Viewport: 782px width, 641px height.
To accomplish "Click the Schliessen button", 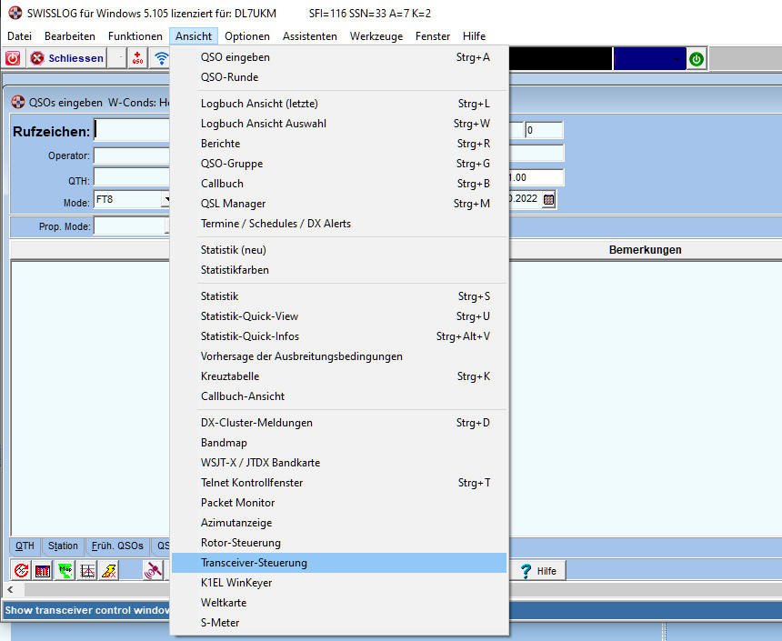I will [66, 58].
